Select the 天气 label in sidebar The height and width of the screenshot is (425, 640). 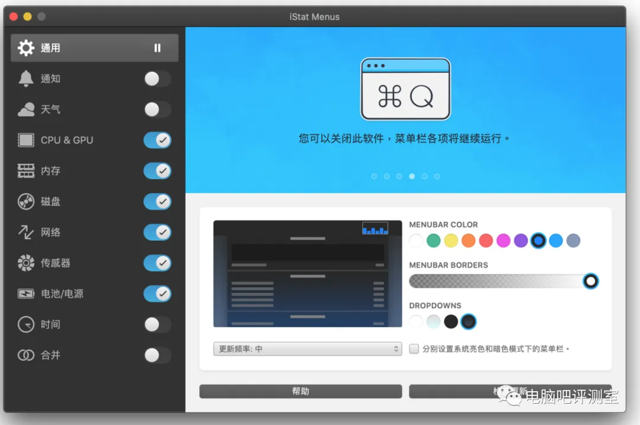pyautogui.click(x=50, y=110)
